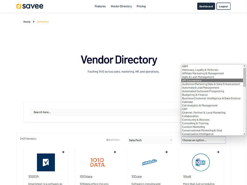Choose Agile & Lean Management option
Screen dimensions: 247x185
[212, 77]
